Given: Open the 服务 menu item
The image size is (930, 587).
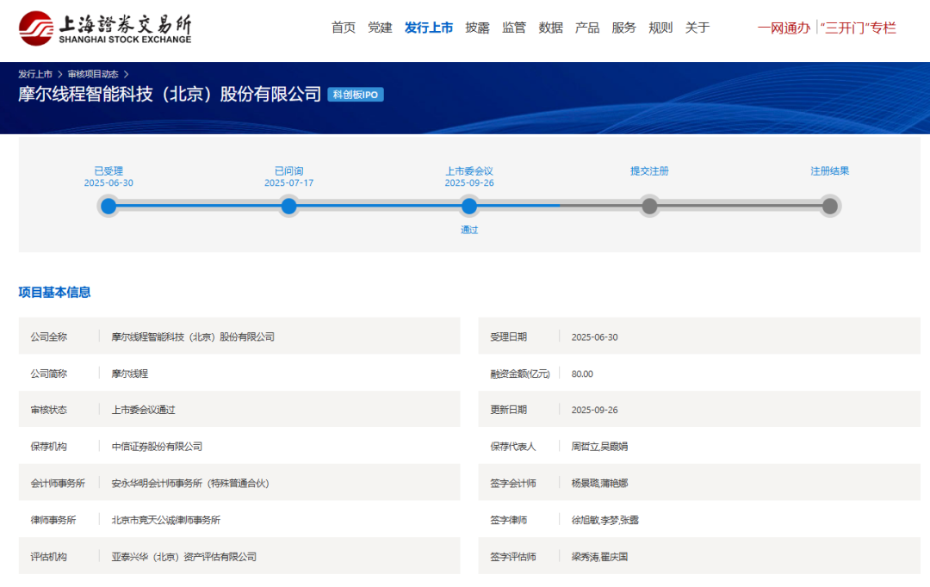Looking at the screenshot, I should pos(623,28).
